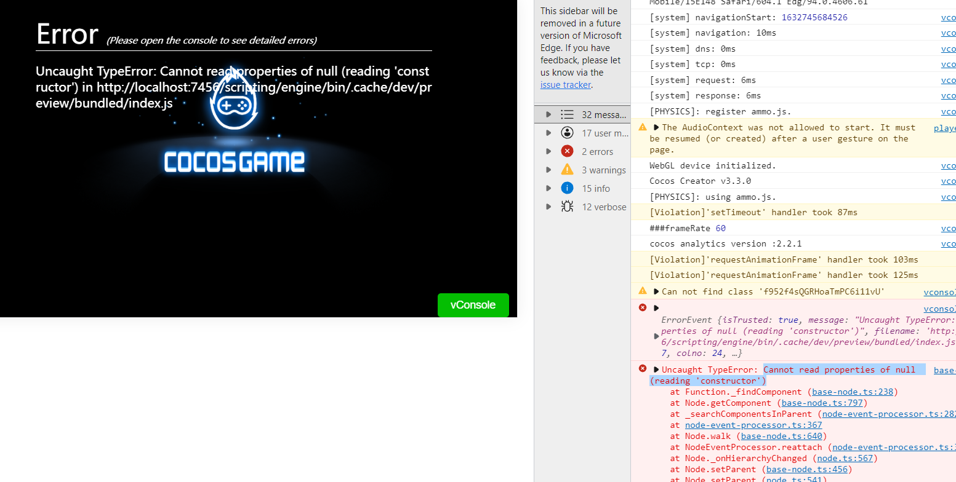Click the red error icon on the ErrorEvent entry
The width and height of the screenshot is (956, 482).
click(643, 307)
